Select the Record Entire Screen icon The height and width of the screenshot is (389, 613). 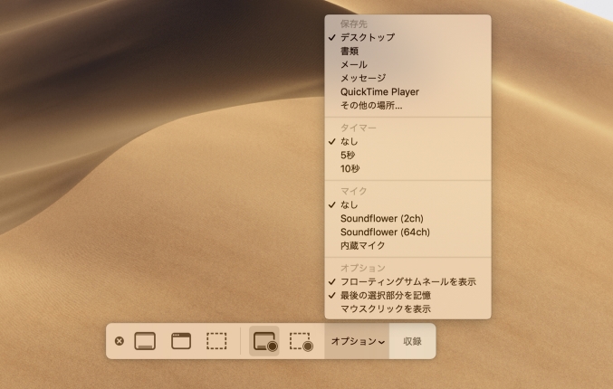[x=264, y=341]
